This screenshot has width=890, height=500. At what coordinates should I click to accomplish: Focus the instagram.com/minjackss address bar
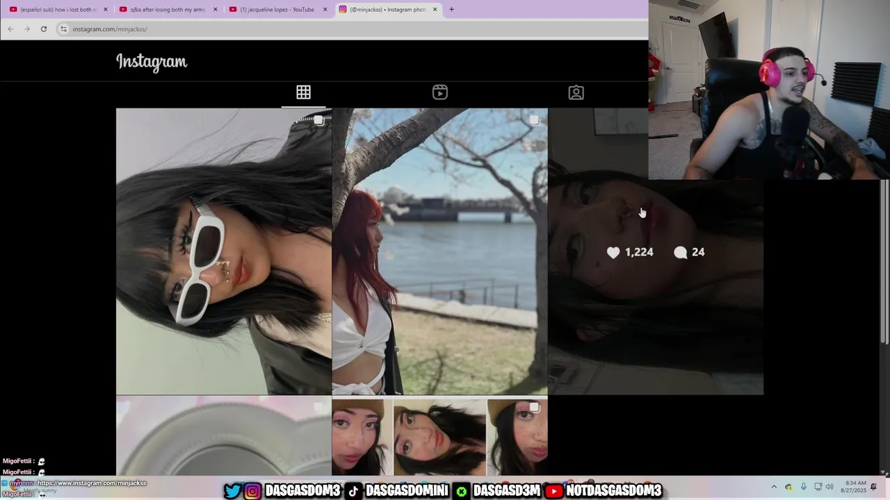pyautogui.click(x=351, y=29)
